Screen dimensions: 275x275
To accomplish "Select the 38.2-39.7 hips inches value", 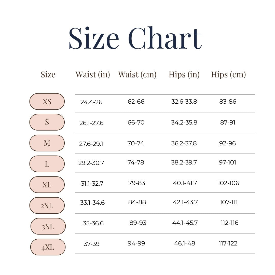I will click(x=184, y=162).
